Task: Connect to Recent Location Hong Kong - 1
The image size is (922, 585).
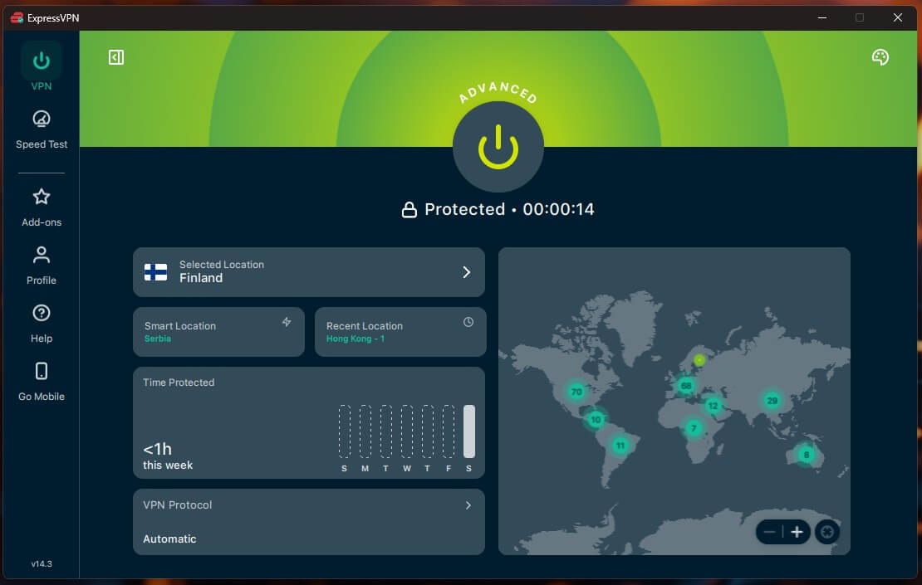Action: coord(400,332)
